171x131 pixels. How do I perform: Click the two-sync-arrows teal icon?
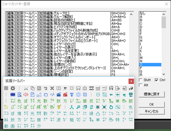(x=91, y=107)
